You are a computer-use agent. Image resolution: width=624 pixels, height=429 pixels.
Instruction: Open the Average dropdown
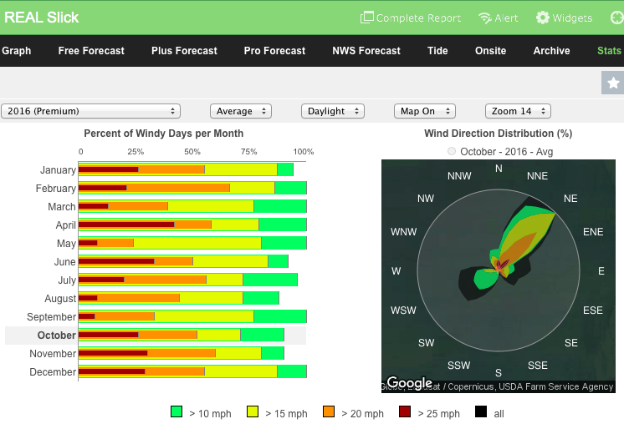pos(241,111)
